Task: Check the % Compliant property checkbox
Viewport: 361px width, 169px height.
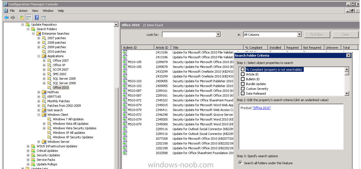Action: [243, 70]
